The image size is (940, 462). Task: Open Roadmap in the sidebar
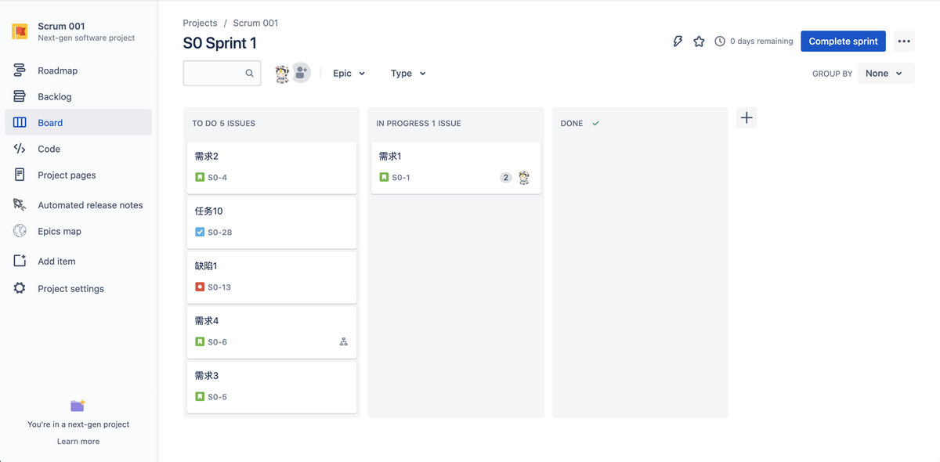(x=58, y=70)
